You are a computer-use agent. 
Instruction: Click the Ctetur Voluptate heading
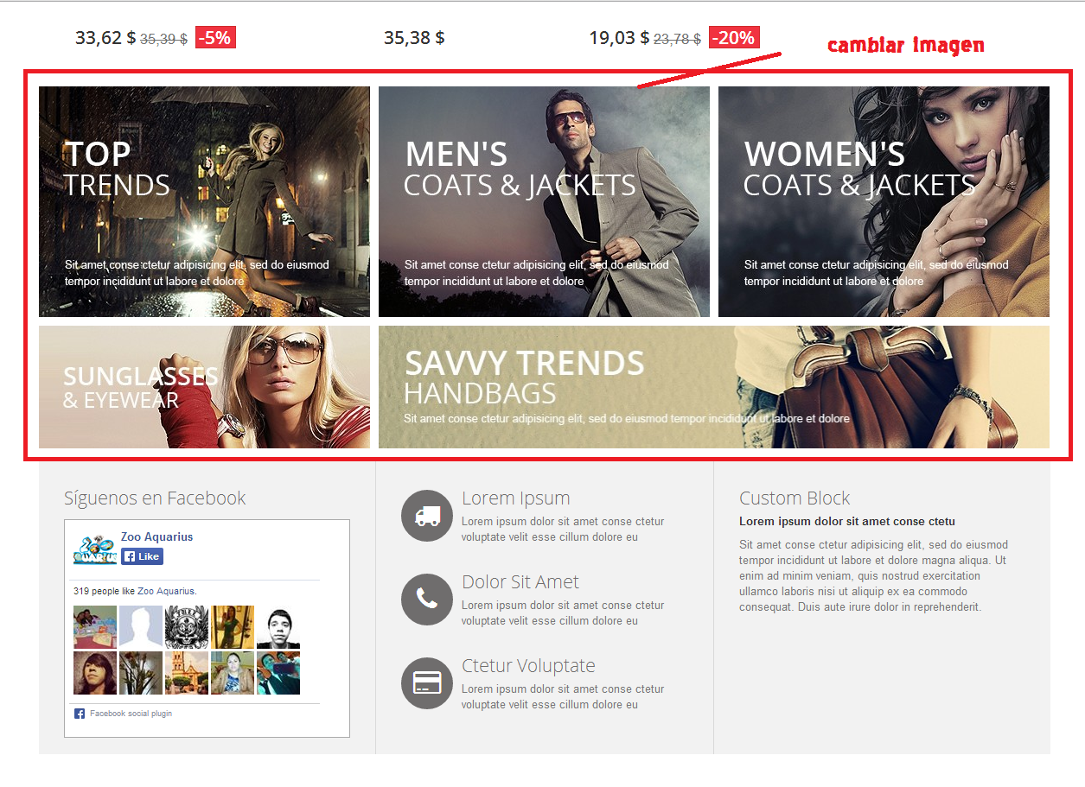pos(528,665)
